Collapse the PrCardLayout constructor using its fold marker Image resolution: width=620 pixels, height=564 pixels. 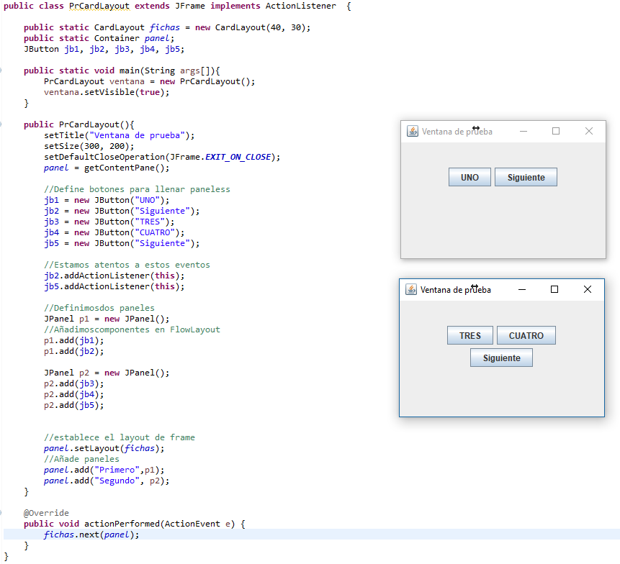tap(2, 124)
